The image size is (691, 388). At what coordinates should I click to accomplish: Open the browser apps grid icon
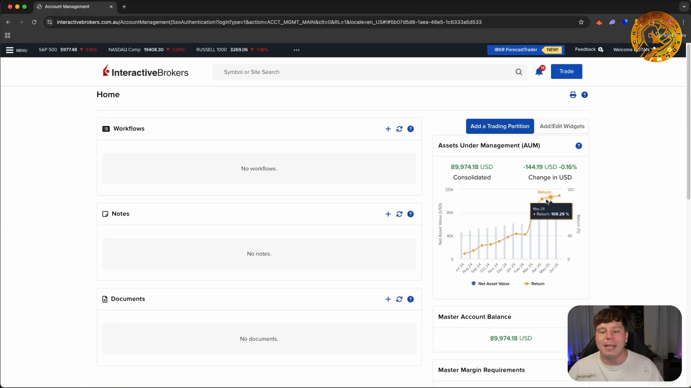click(8, 36)
